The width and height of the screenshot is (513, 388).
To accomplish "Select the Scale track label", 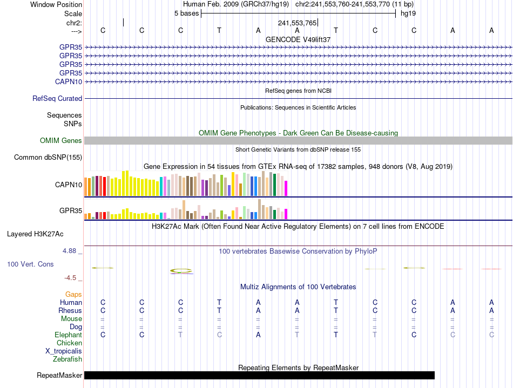I will point(73,13).
